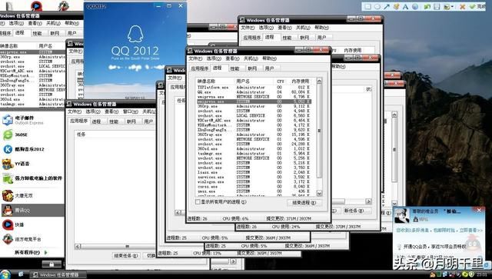Click the share icon in screenshot toolbar
Viewport: 492px width, 279px height.
(x=447, y=6)
